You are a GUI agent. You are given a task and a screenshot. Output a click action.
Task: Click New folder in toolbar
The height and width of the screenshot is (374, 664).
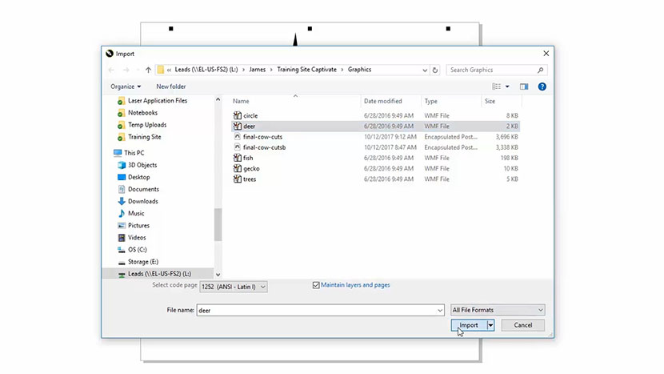[x=170, y=86]
